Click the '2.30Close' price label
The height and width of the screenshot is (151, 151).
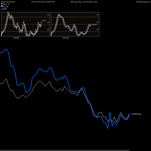[137, 114]
